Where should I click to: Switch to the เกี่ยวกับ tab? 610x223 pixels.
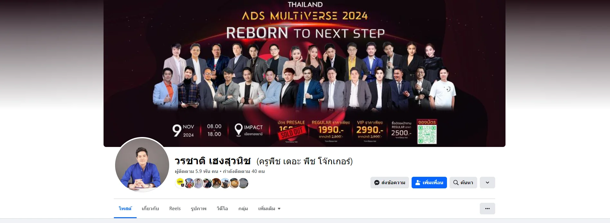click(x=150, y=209)
